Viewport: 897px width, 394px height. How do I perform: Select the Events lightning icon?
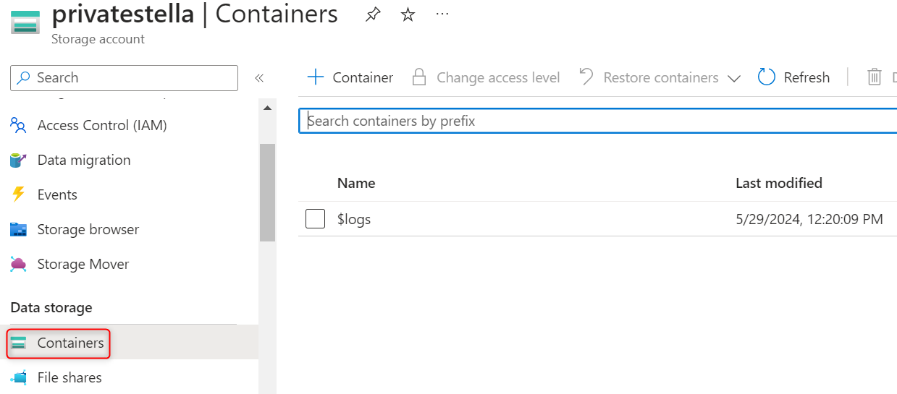pyautogui.click(x=18, y=194)
